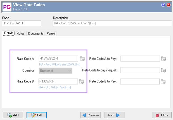This screenshot has width=173, height=120.
Task: Switch to the Notes tab
Action: coord(20,33)
